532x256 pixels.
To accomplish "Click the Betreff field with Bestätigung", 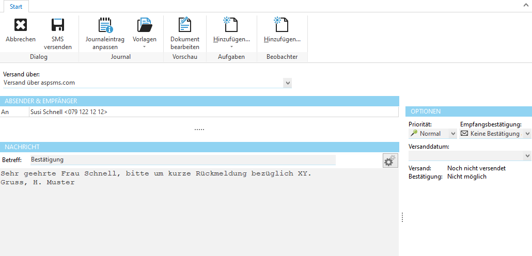I will click(x=183, y=159).
